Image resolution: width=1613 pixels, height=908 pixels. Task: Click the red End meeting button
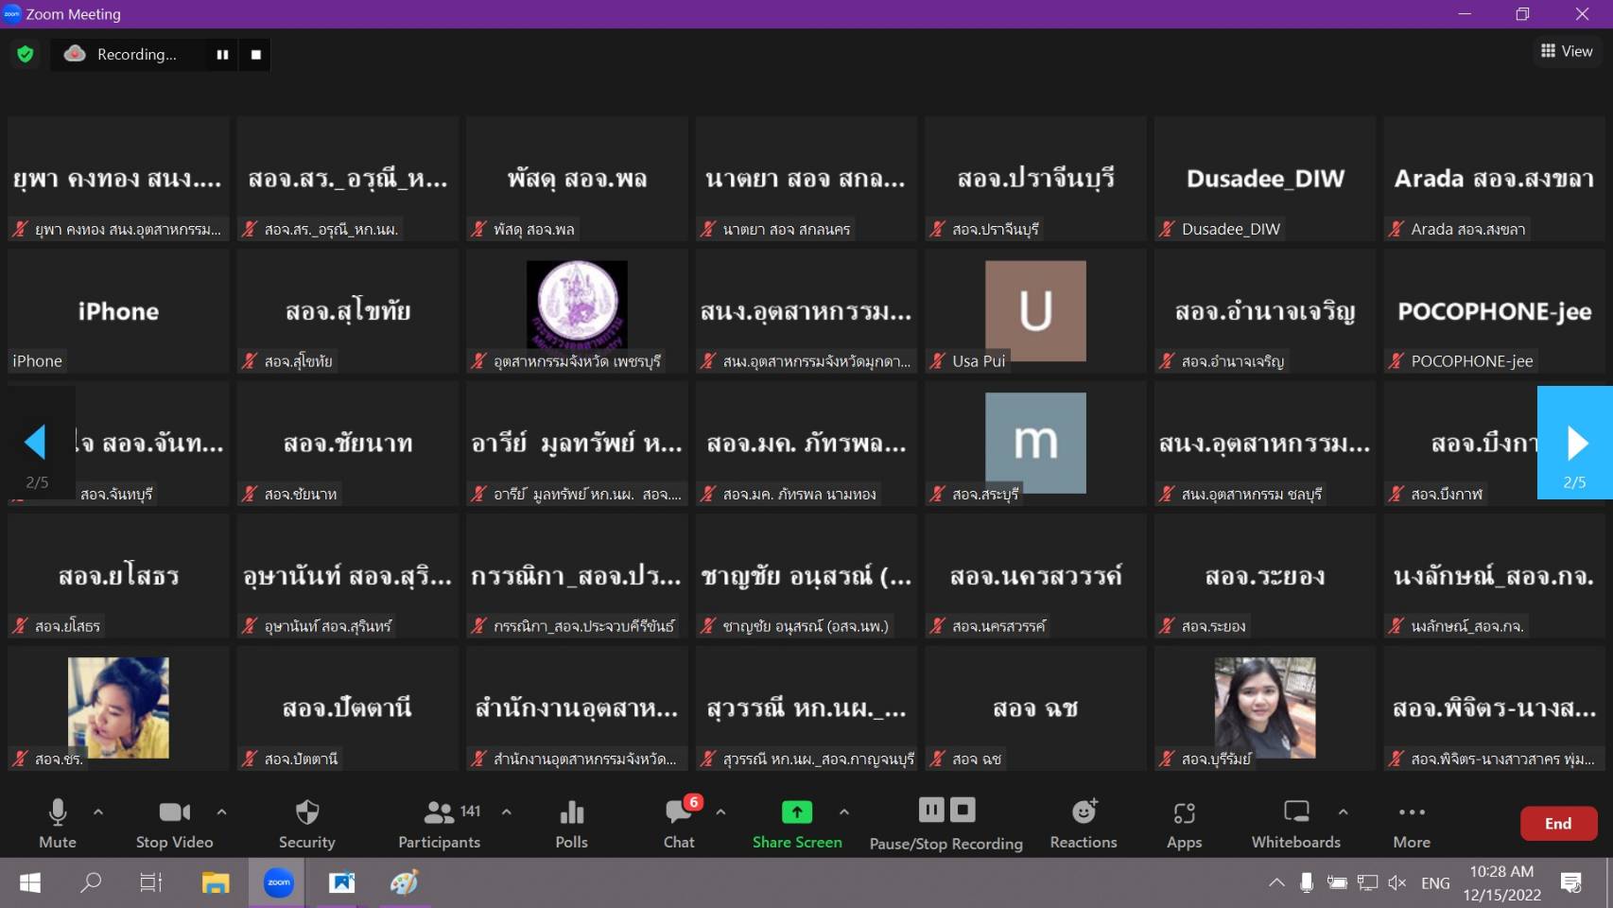point(1557,823)
